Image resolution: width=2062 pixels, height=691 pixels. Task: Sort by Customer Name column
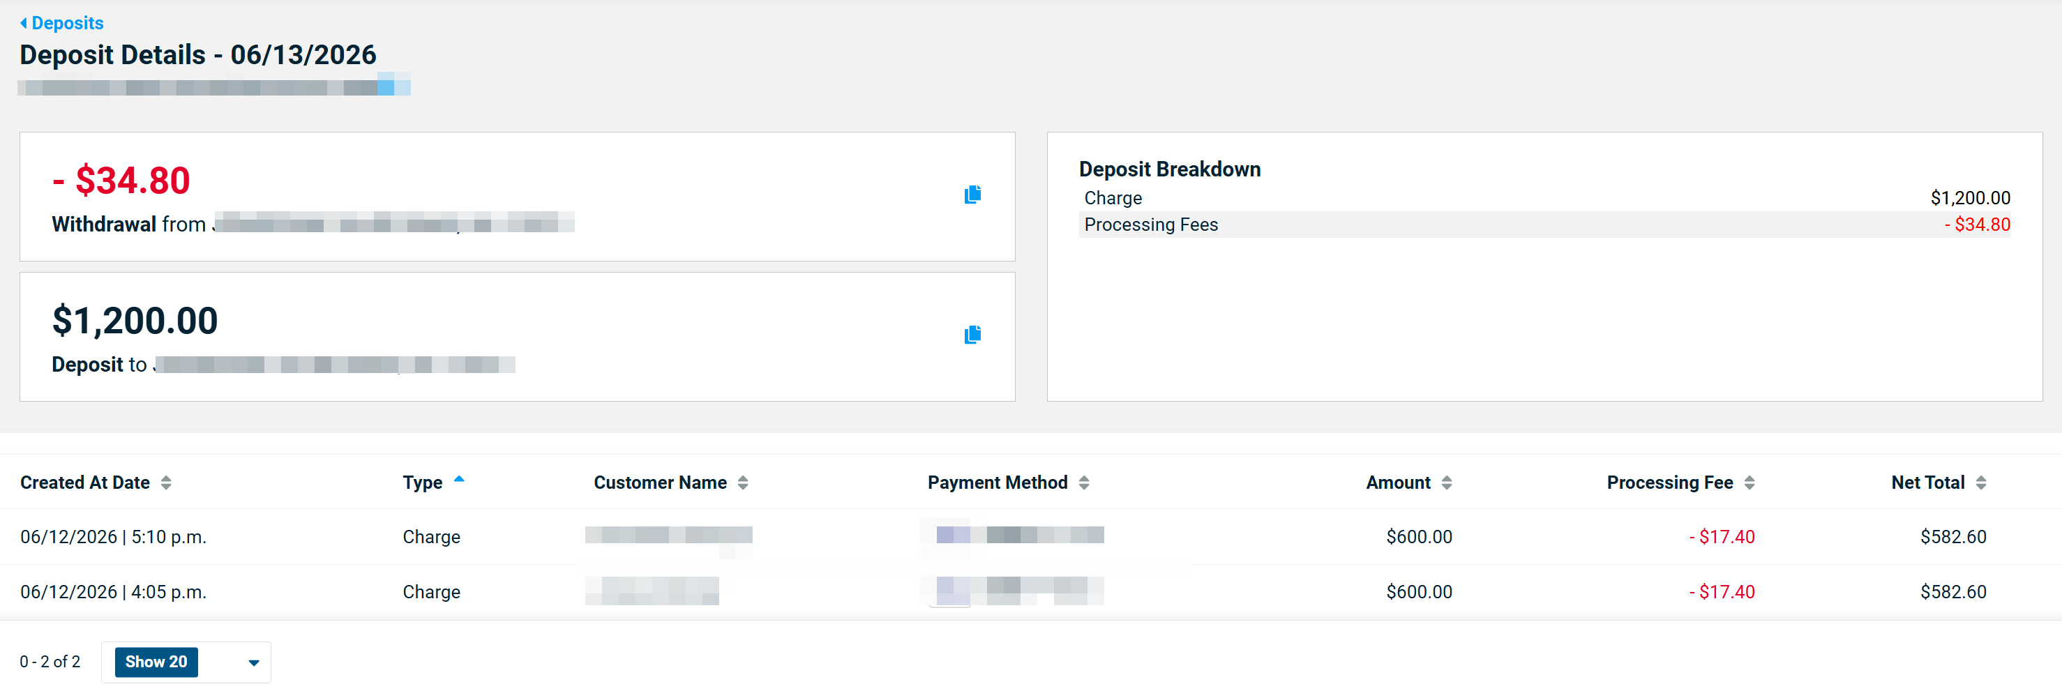(x=743, y=483)
